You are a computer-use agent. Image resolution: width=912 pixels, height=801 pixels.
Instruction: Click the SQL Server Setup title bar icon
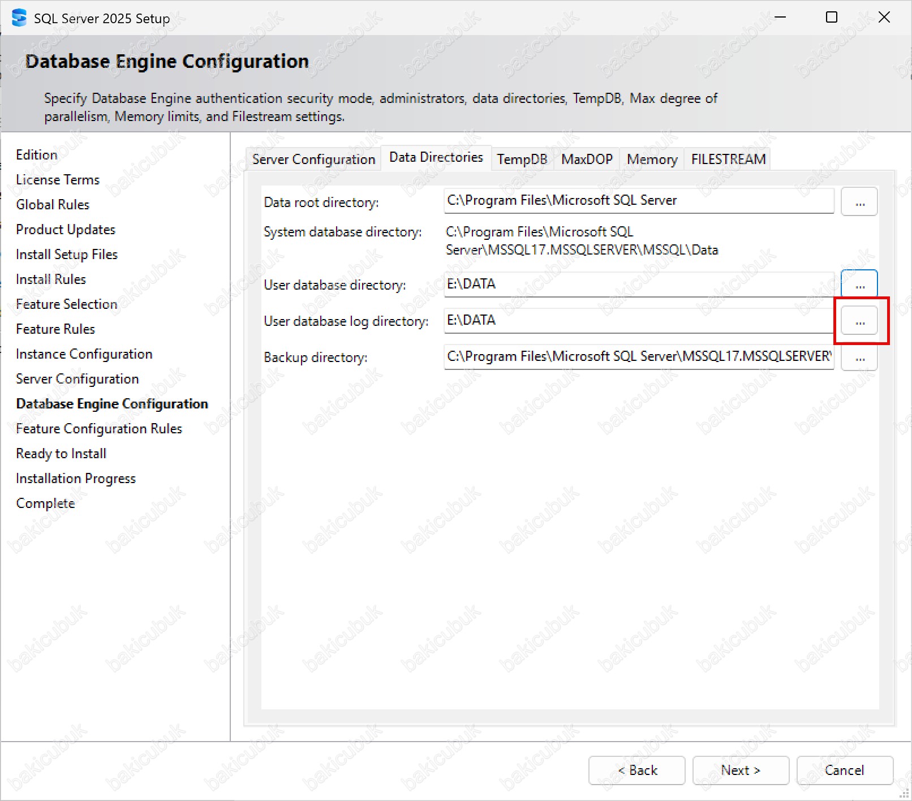point(19,18)
